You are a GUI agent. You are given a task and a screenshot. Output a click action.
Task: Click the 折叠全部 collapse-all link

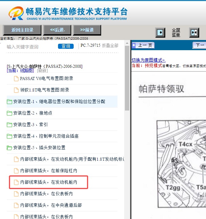coord(110,45)
